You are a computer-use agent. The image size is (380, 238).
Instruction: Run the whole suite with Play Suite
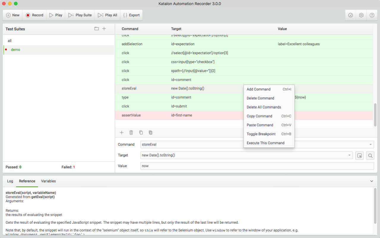point(80,15)
